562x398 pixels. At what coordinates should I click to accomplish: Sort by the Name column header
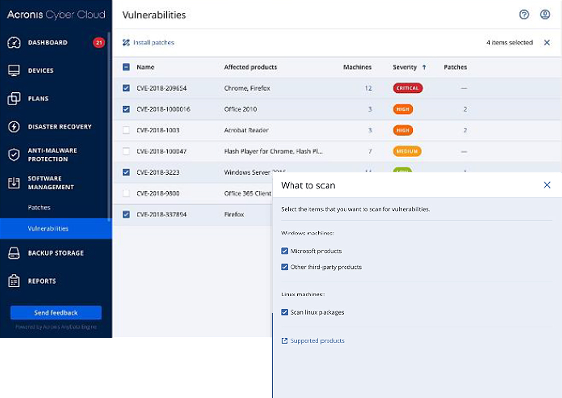(145, 67)
